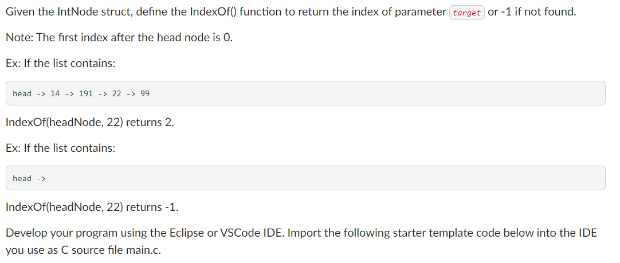This screenshot has height=263, width=620.
Task: Click the word 'head' in the second code block
Action: pos(22,178)
